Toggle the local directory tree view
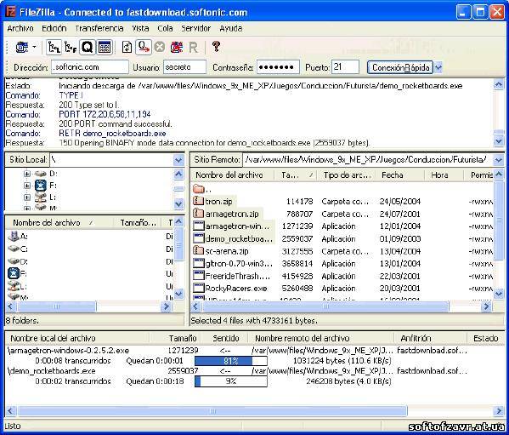The image size is (509, 435). coord(54,48)
